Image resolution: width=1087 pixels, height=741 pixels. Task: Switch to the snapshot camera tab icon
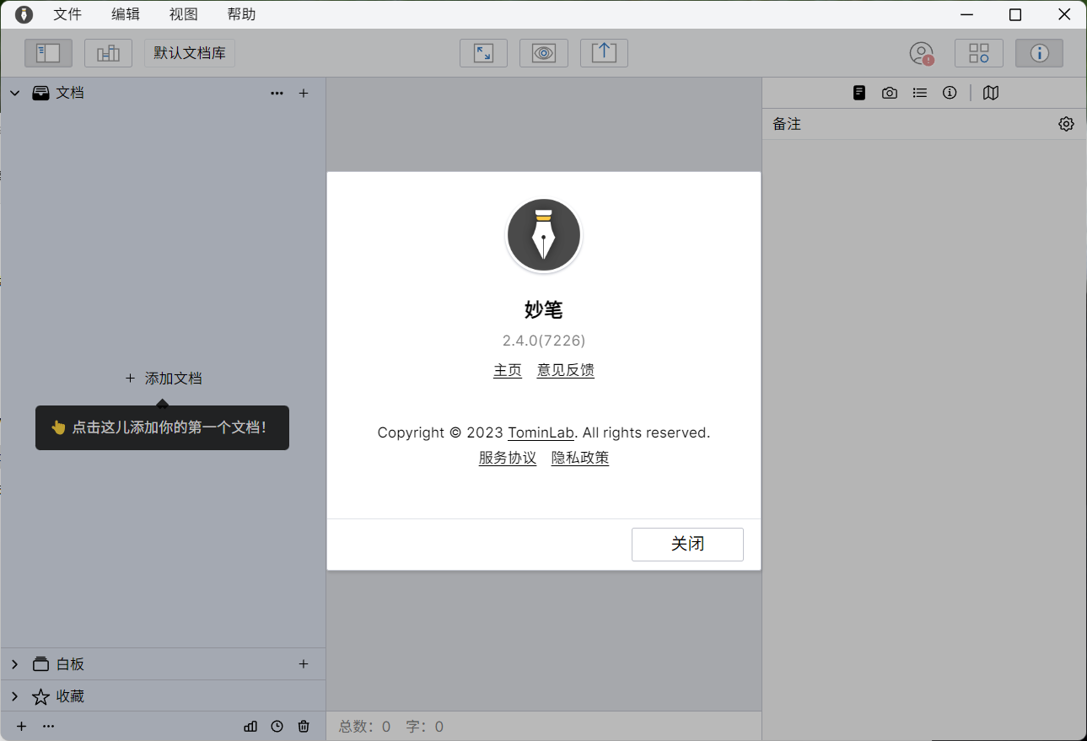(x=890, y=93)
